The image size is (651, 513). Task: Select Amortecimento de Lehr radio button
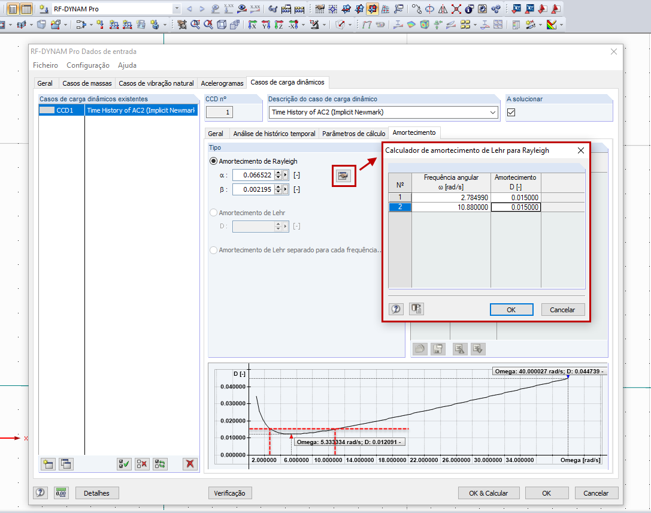point(213,213)
